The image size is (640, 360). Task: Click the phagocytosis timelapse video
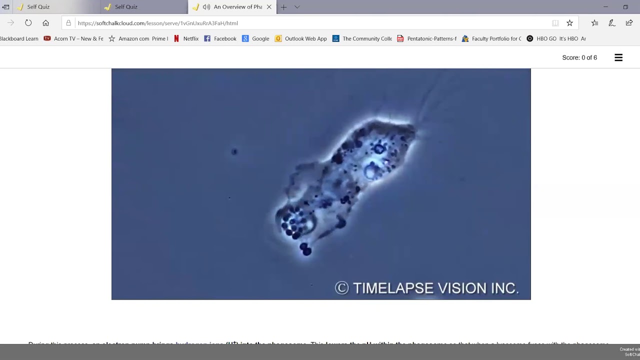tap(321, 184)
